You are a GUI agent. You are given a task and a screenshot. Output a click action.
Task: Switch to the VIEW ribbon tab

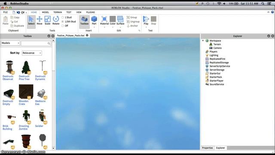(79, 12)
